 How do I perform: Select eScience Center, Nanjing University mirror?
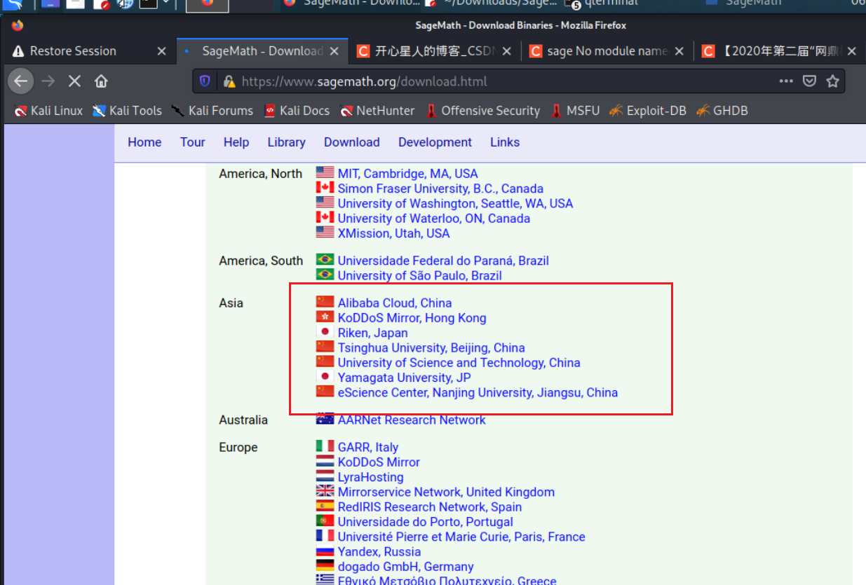(x=478, y=392)
